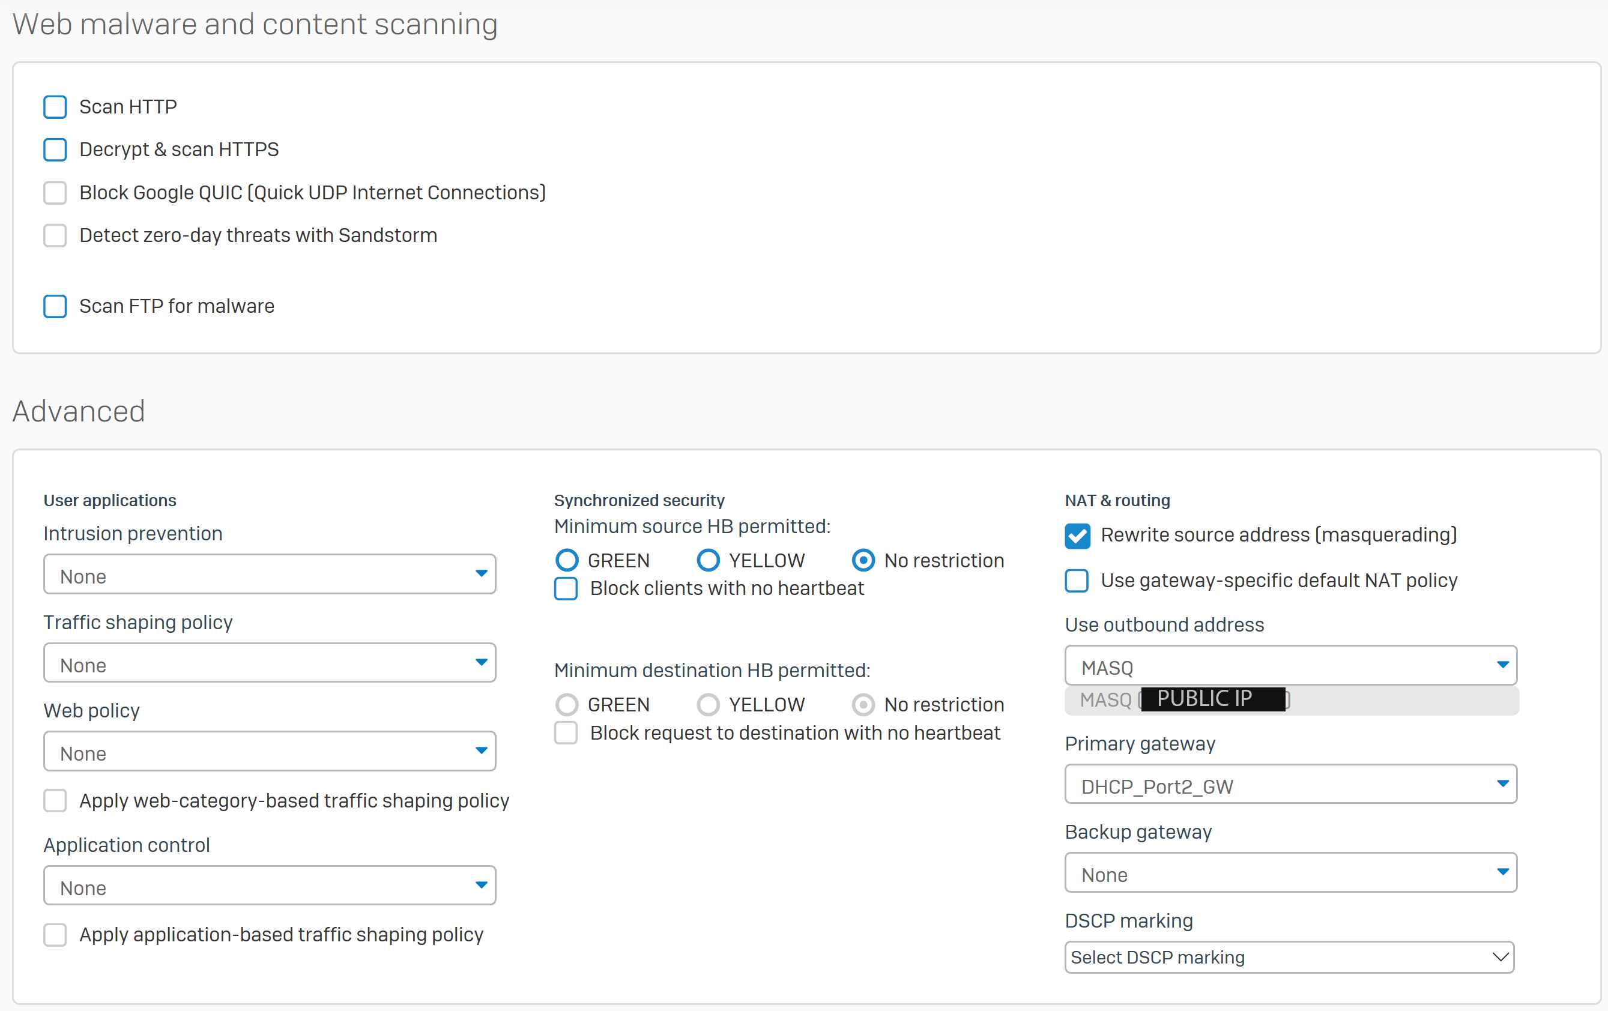Select GREEN for minimum source HB
1608x1011 pixels.
567,560
